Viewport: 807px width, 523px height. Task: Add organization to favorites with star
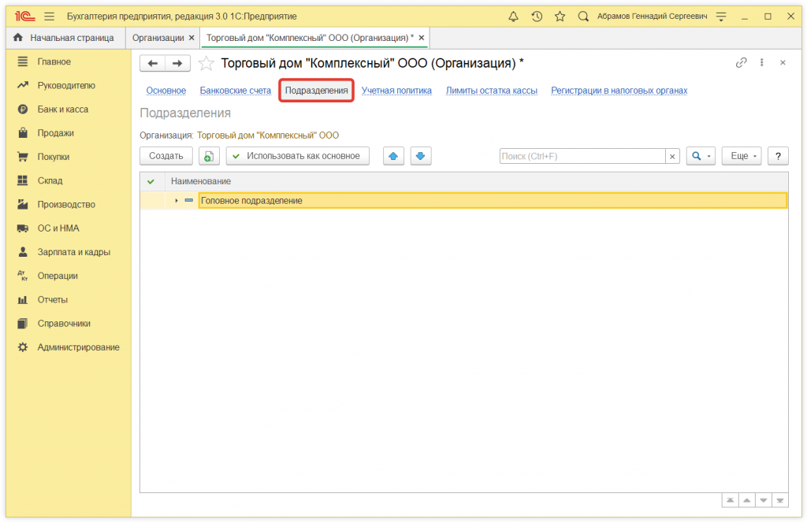206,63
